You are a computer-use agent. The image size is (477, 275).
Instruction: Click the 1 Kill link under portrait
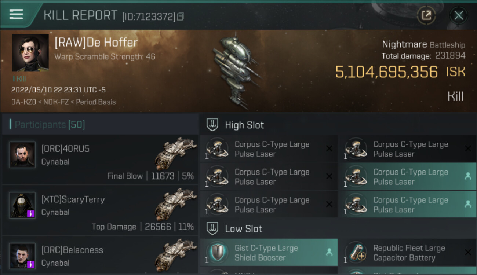(19, 78)
